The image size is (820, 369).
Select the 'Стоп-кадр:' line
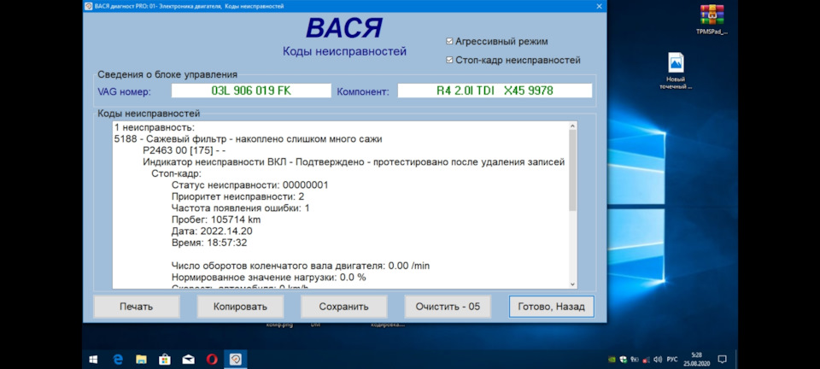tap(176, 173)
